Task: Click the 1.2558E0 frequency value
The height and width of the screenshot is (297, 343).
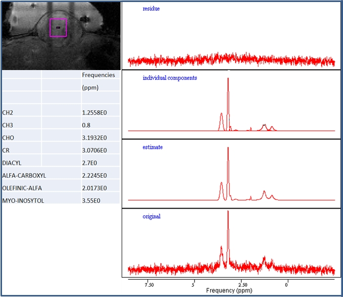Action: (94, 113)
